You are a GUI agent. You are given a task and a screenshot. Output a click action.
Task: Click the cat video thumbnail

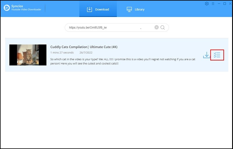click(28, 55)
